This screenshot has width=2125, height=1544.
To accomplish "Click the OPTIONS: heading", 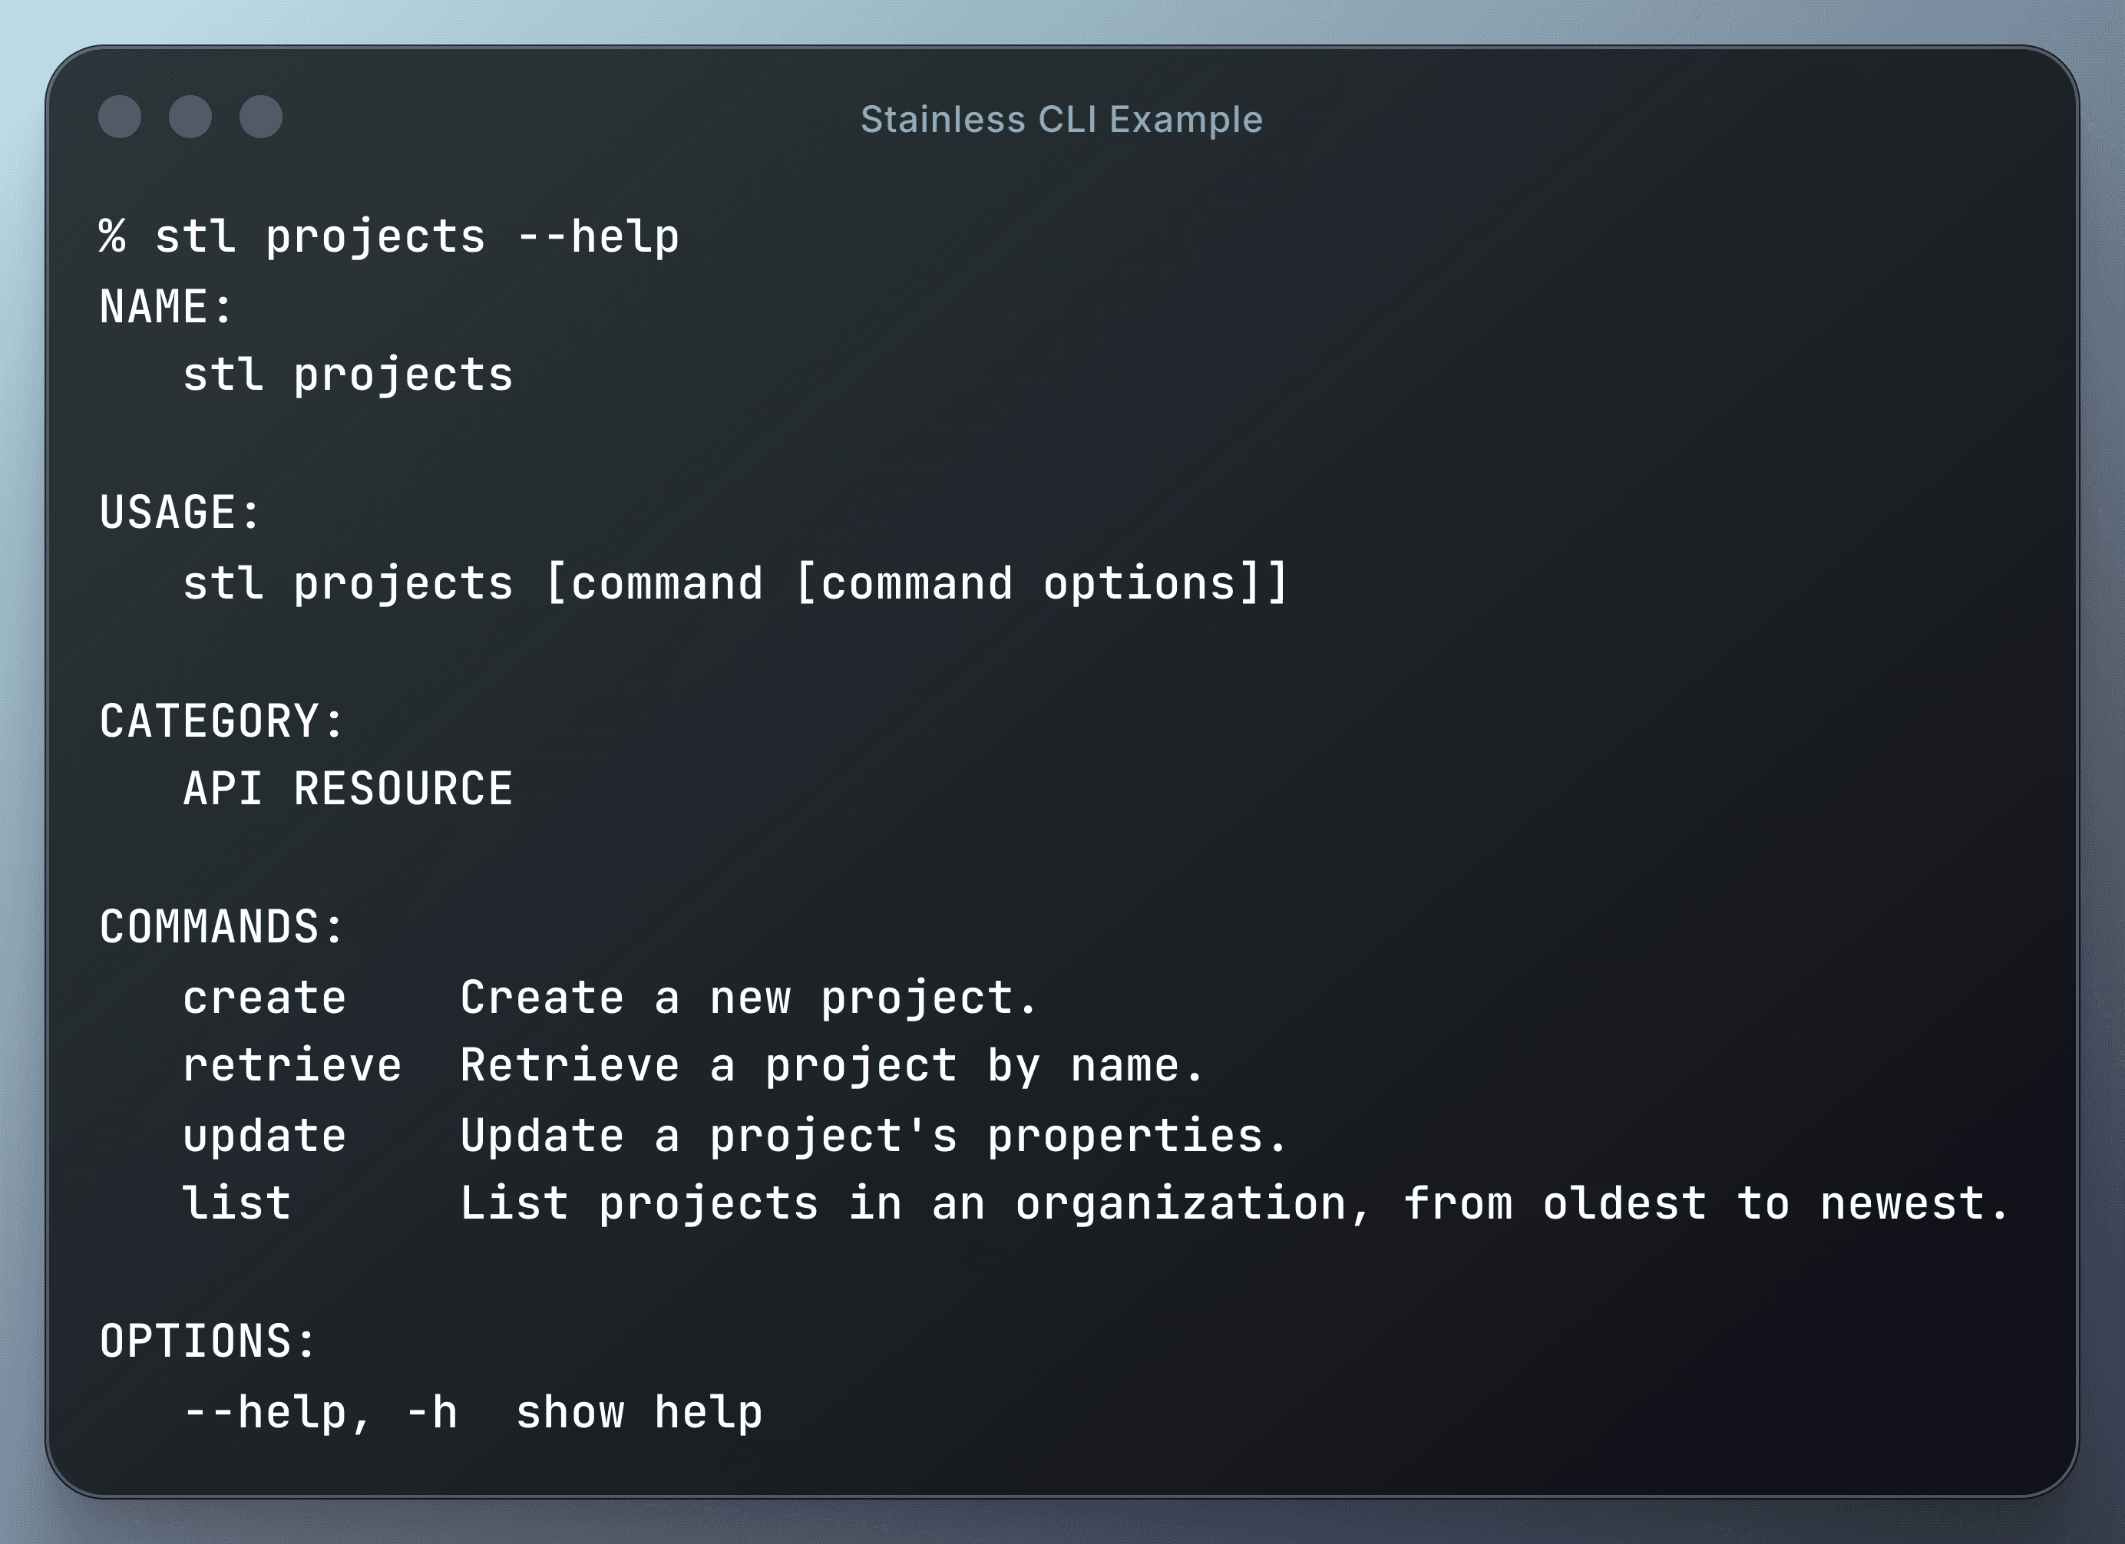I will [x=208, y=1341].
